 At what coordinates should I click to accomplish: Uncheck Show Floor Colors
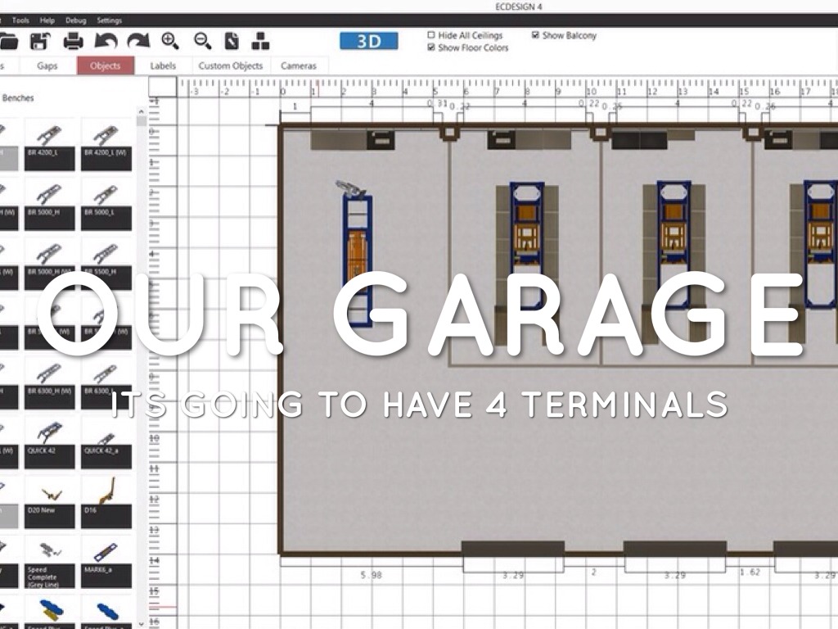click(x=432, y=48)
